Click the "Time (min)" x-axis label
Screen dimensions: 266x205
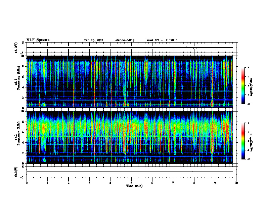click(x=134, y=186)
